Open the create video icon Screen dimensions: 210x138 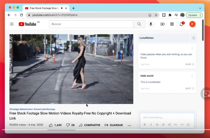coord(162,24)
